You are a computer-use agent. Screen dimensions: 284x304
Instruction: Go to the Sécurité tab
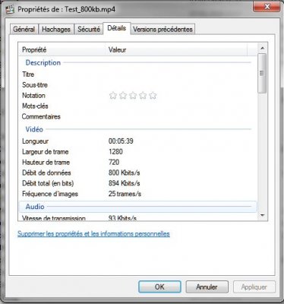pos(89,30)
